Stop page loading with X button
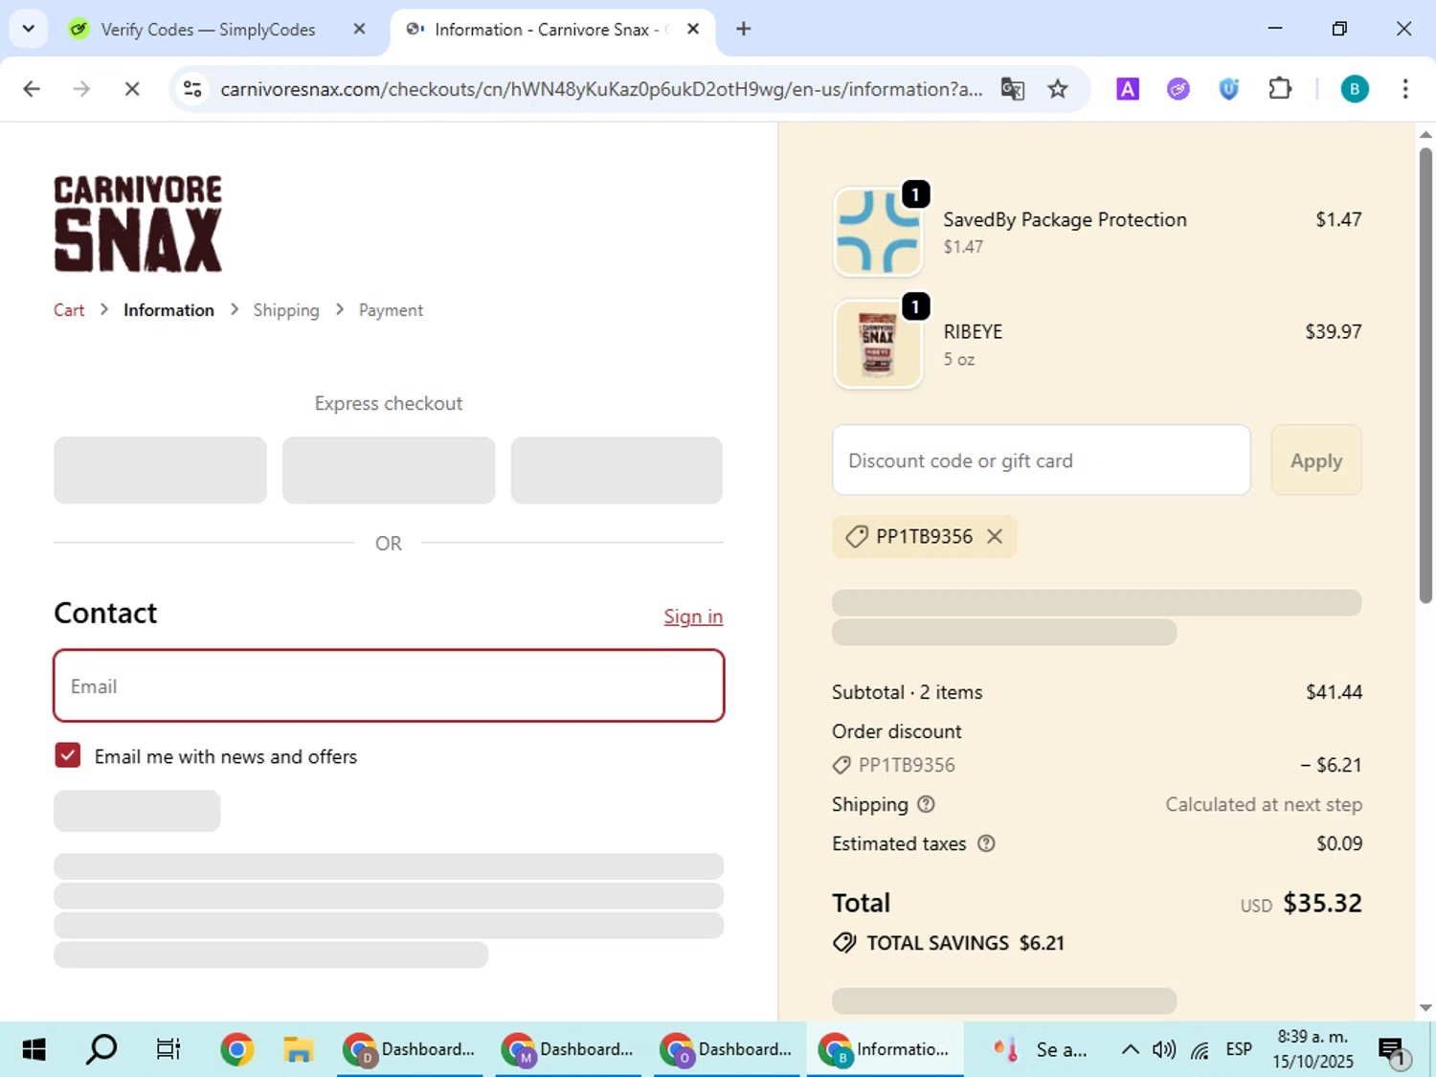The width and height of the screenshot is (1436, 1077). tap(132, 89)
